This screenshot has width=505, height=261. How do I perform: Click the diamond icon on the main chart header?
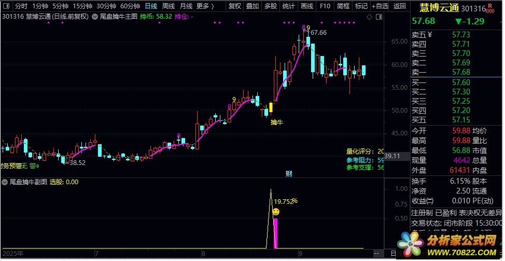(369, 17)
